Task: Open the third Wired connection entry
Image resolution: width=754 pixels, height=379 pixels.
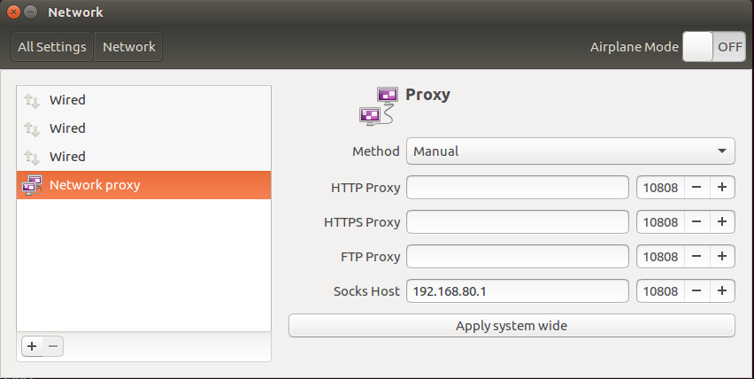Action: pos(143,157)
